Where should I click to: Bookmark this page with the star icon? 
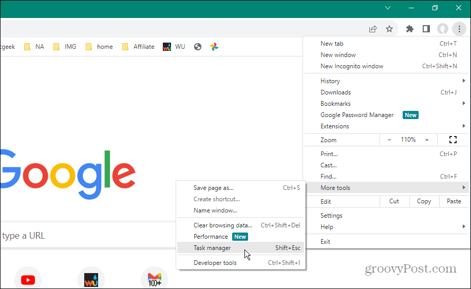tap(389, 29)
